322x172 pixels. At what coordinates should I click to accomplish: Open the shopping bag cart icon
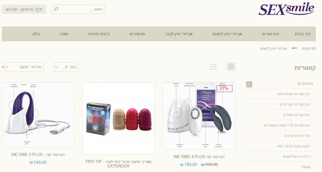37,9
